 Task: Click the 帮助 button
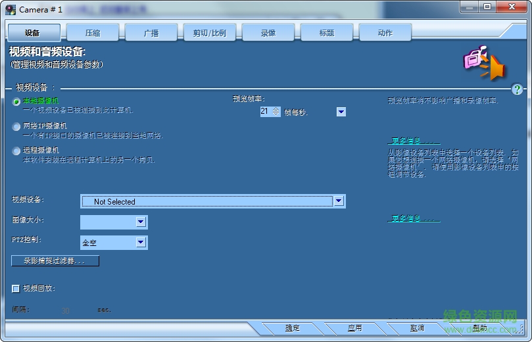480,328
